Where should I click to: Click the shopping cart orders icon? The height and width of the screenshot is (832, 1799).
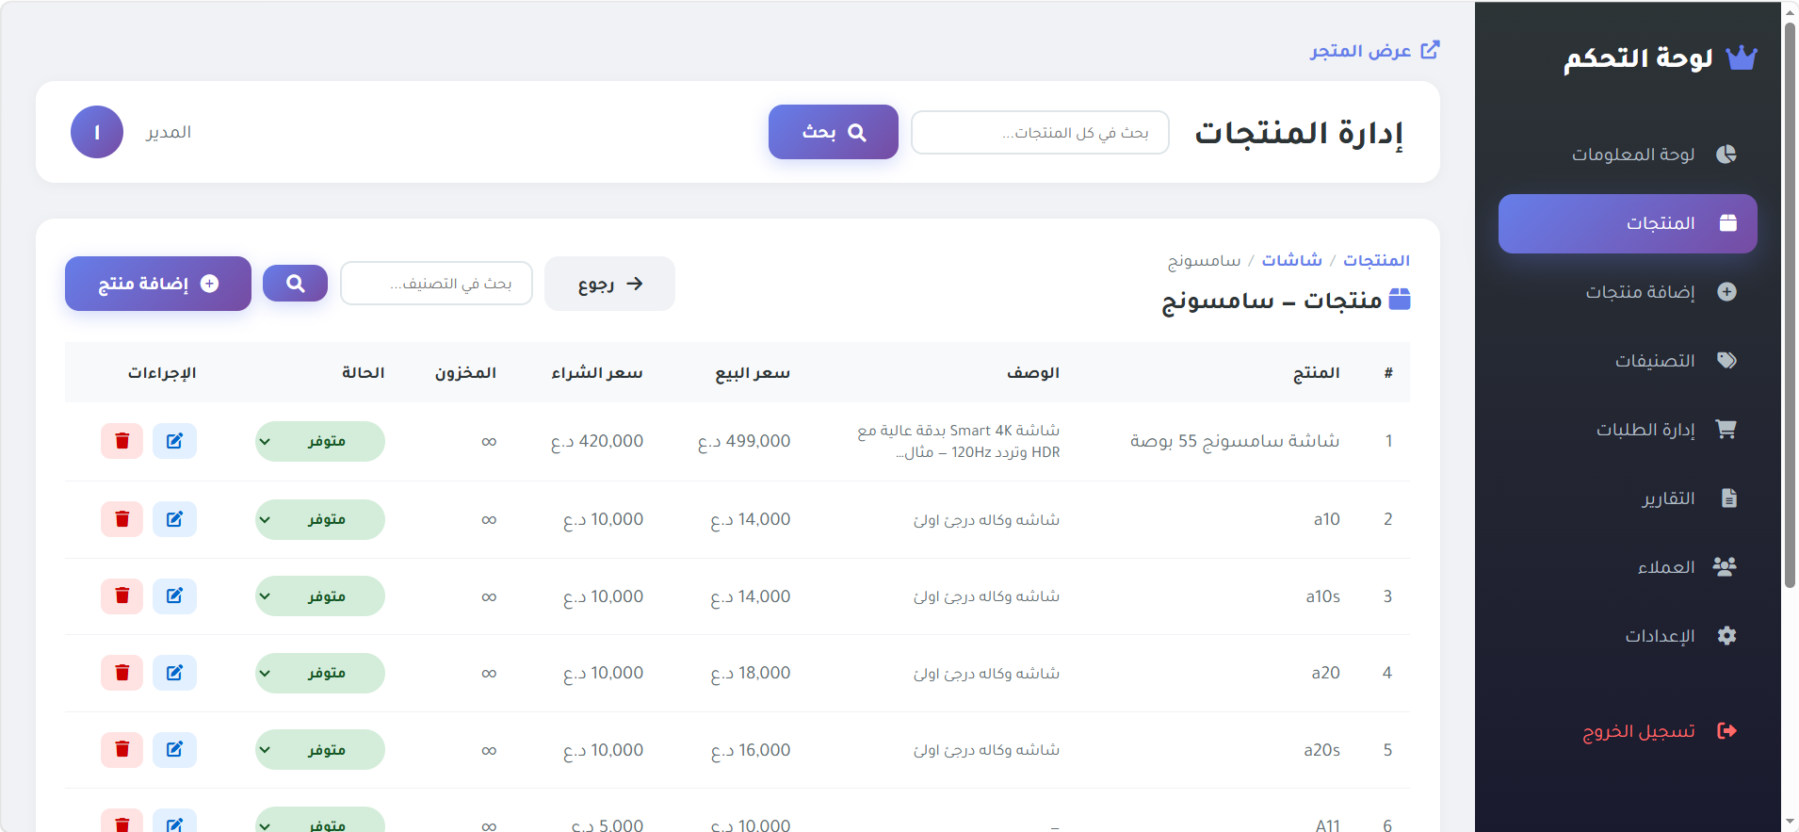pyautogui.click(x=1726, y=430)
